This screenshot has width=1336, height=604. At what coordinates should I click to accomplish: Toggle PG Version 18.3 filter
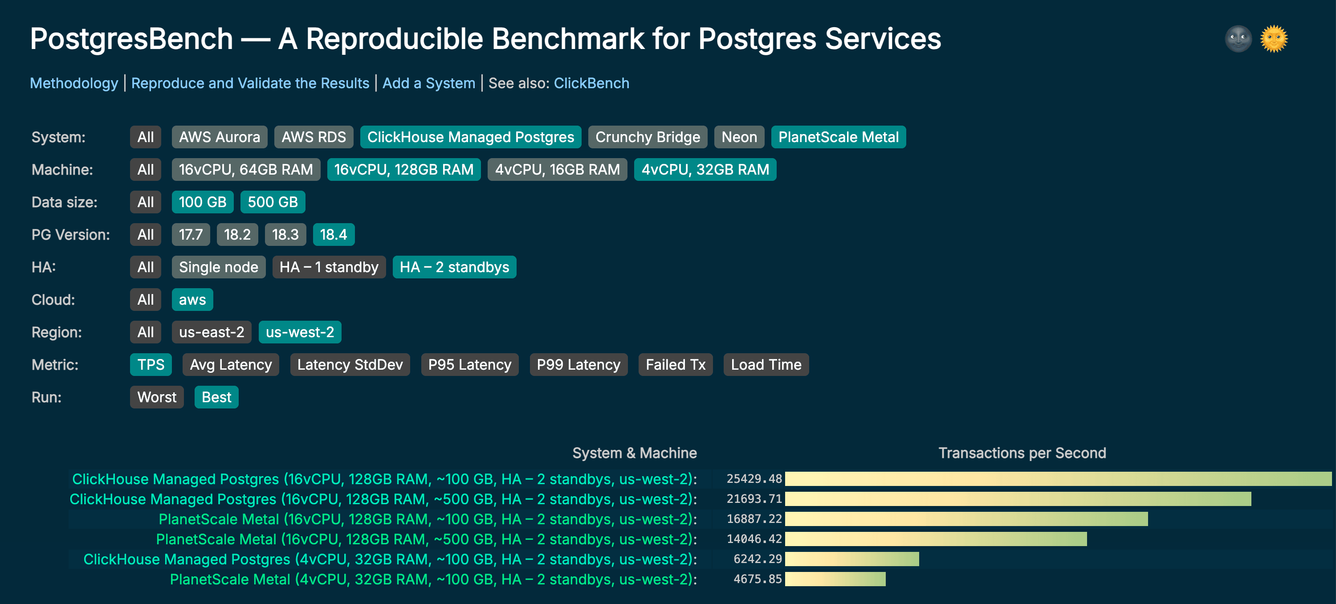(x=285, y=235)
